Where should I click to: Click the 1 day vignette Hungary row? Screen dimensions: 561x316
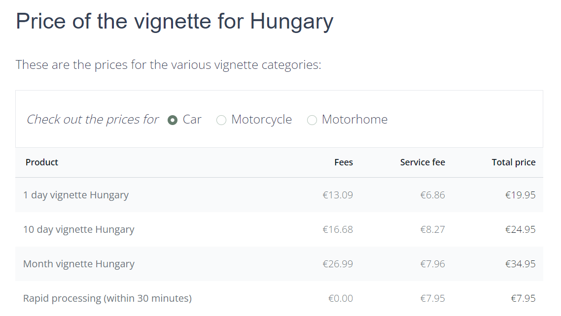point(76,195)
